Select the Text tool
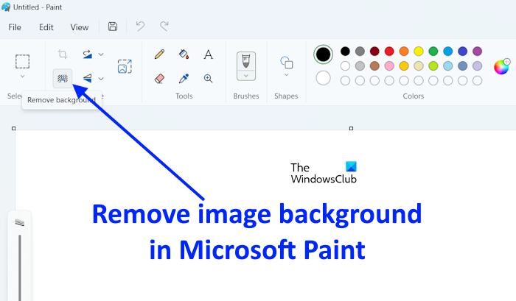Screen dimensions: 516x301 pos(208,54)
